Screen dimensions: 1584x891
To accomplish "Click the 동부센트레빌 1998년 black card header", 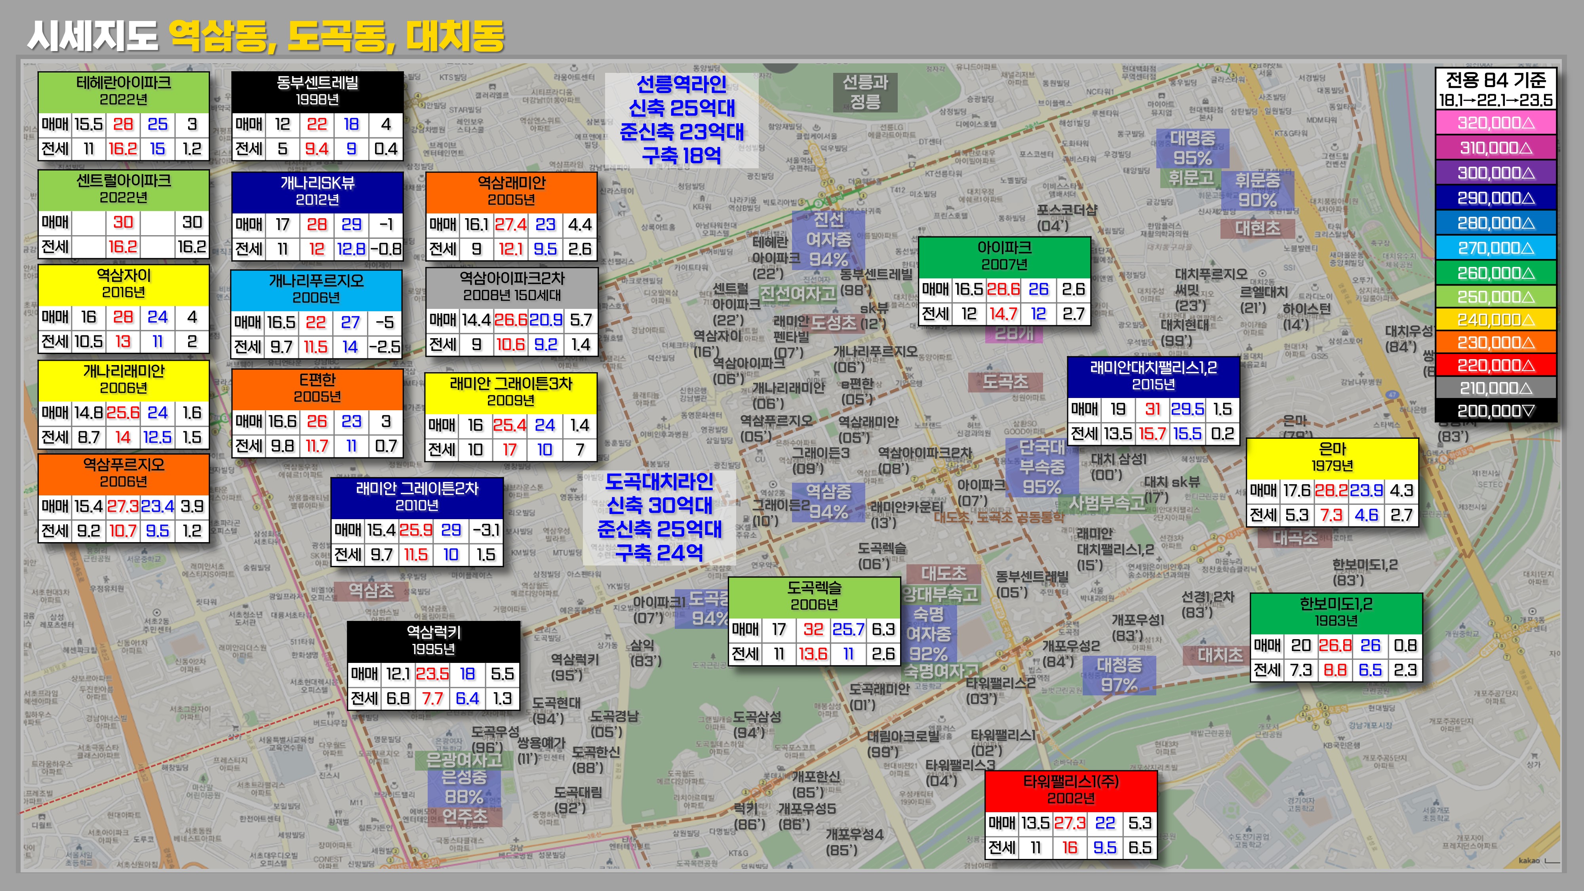I will pyautogui.click(x=317, y=91).
